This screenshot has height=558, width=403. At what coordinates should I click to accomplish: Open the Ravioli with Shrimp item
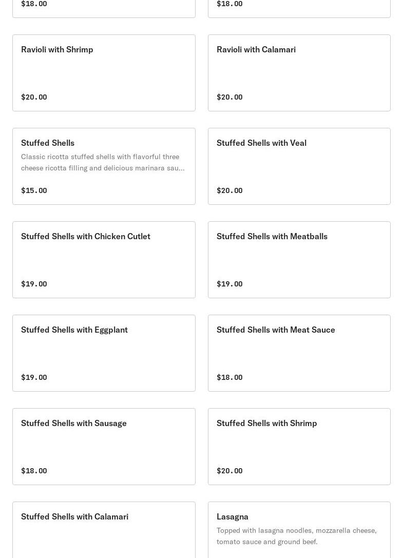[104, 73]
